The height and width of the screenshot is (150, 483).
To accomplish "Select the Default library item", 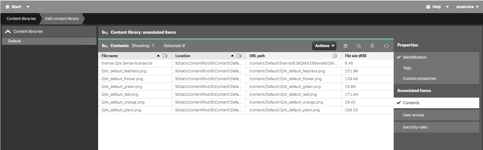I will pyautogui.click(x=49, y=41).
